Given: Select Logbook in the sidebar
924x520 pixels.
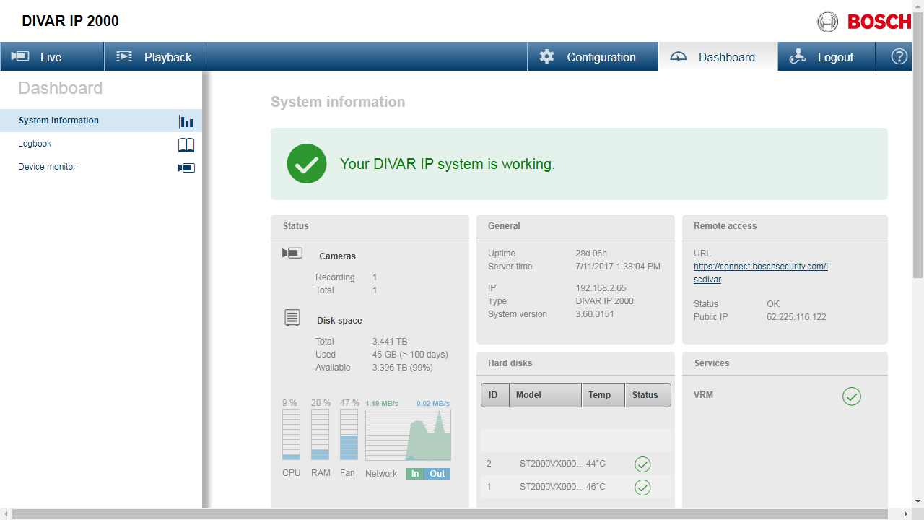Looking at the screenshot, I should point(35,144).
